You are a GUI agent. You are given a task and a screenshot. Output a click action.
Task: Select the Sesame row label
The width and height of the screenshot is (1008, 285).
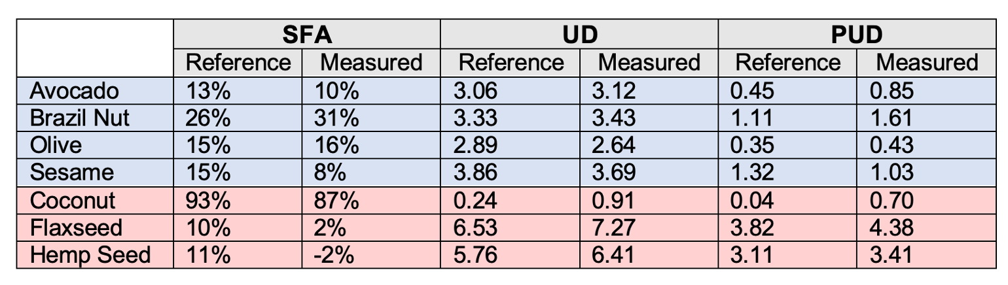(x=72, y=173)
